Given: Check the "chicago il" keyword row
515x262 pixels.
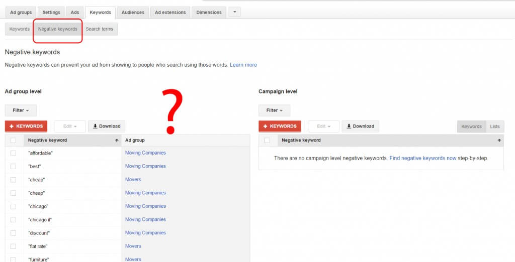Looking at the screenshot, I should tap(13, 220).
